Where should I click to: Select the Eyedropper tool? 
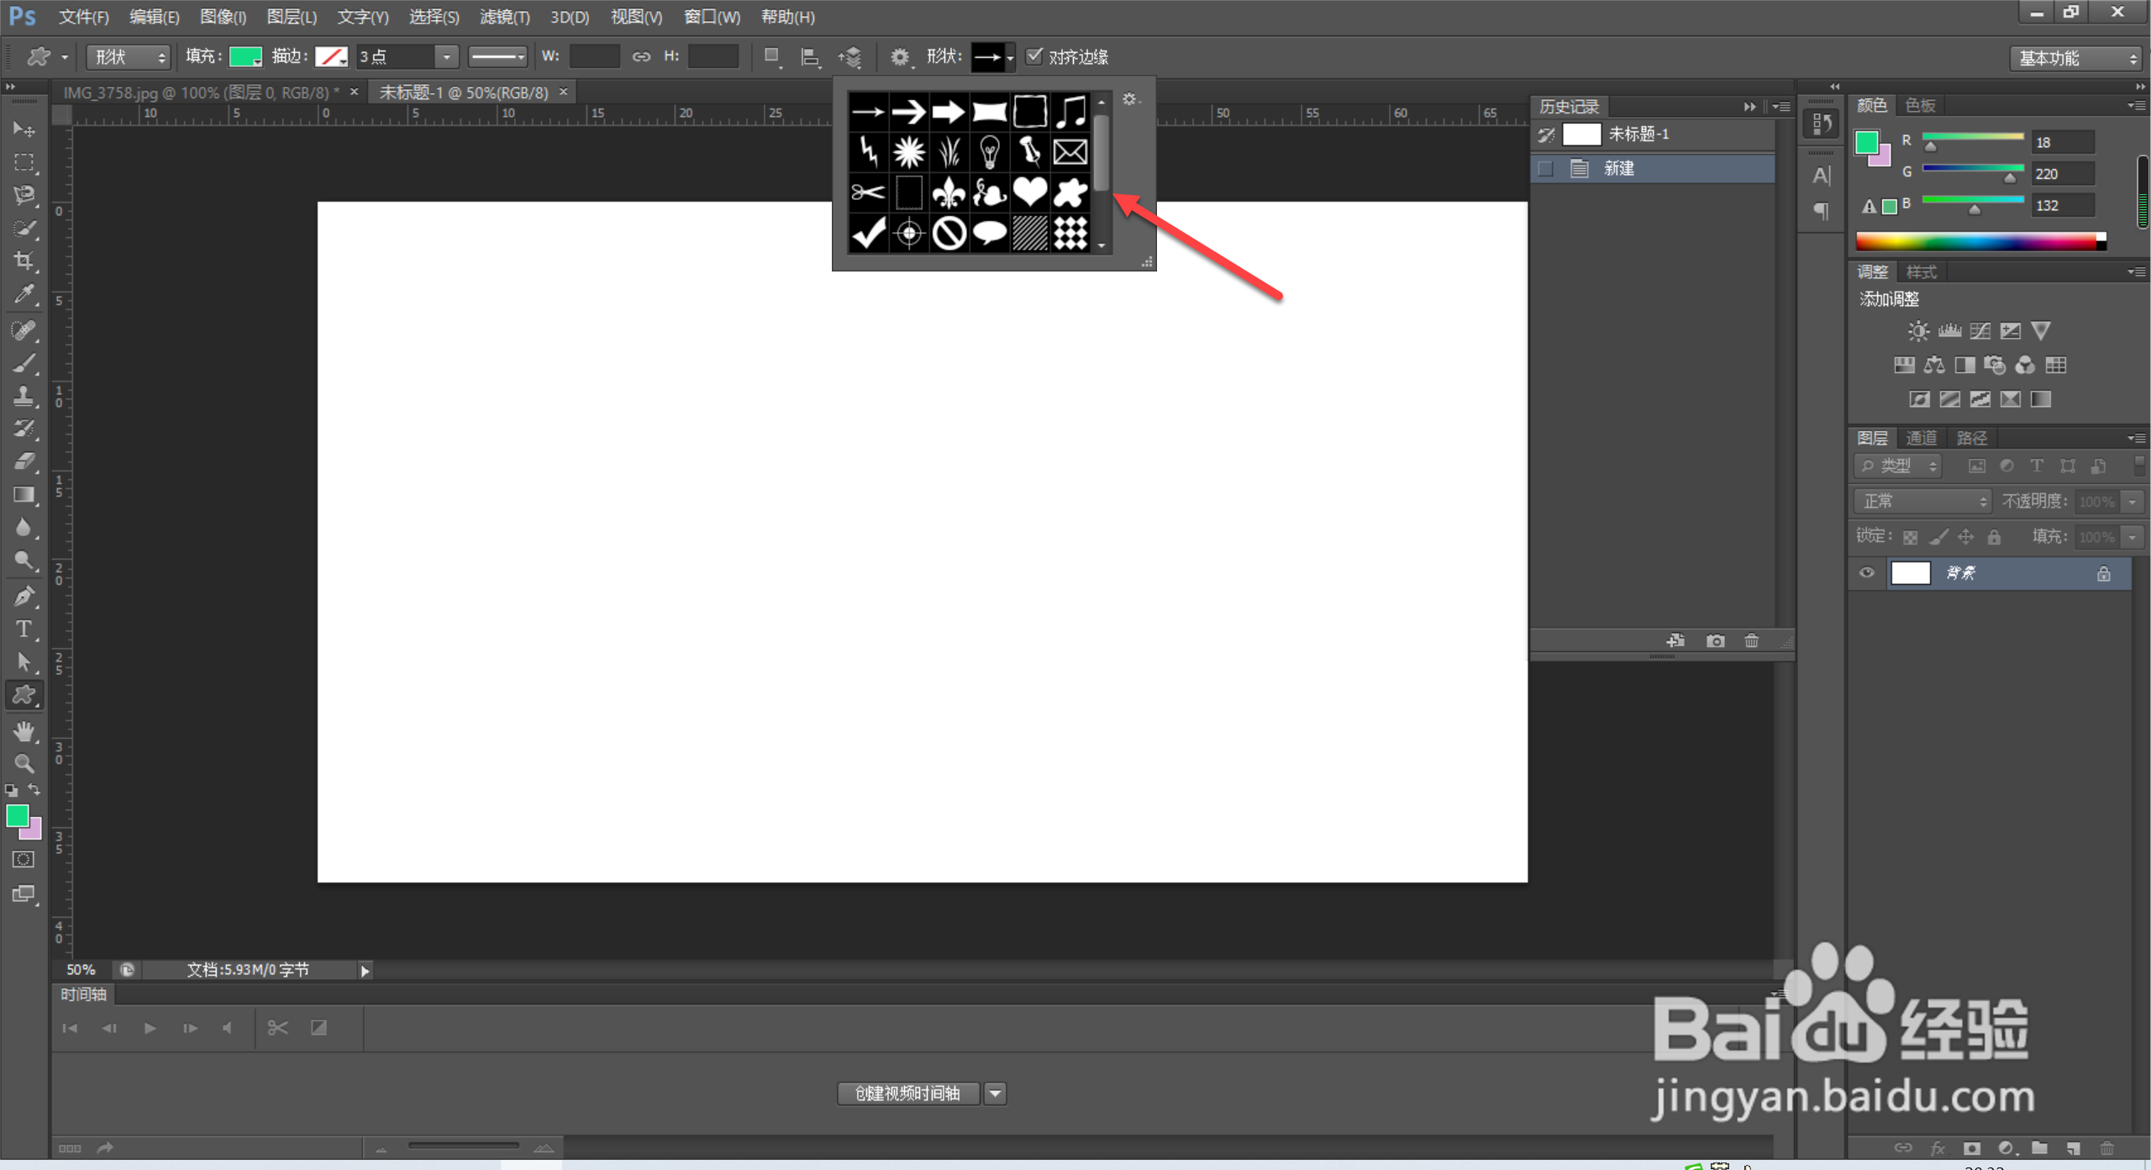[x=24, y=294]
